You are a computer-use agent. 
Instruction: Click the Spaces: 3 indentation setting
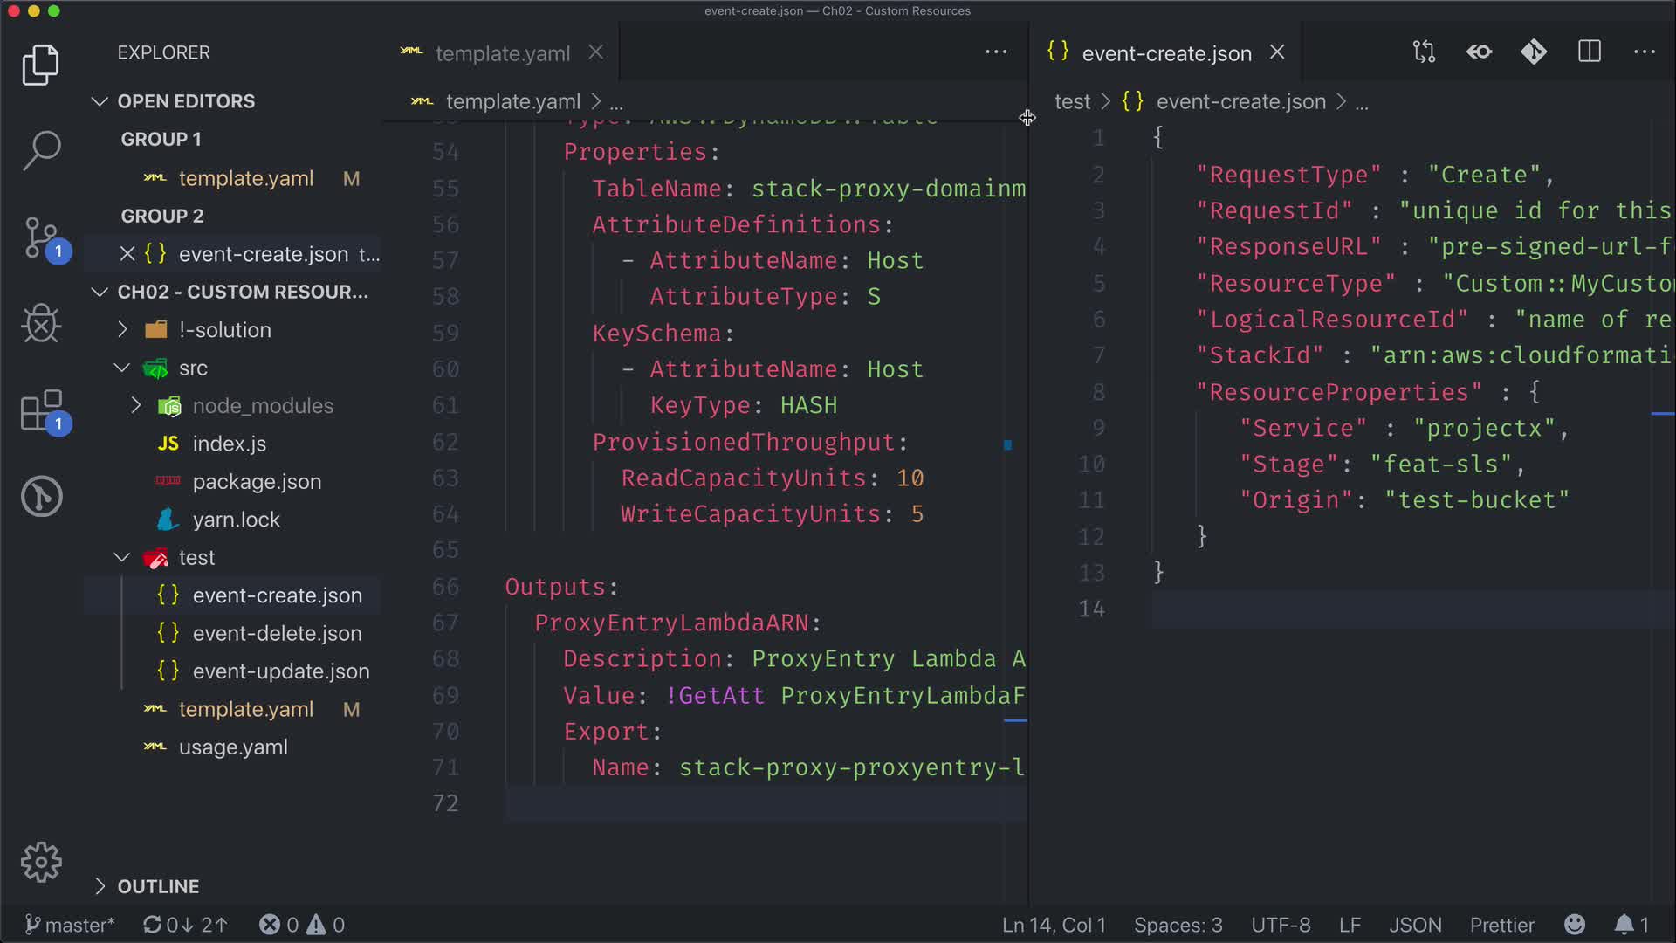[x=1178, y=925]
